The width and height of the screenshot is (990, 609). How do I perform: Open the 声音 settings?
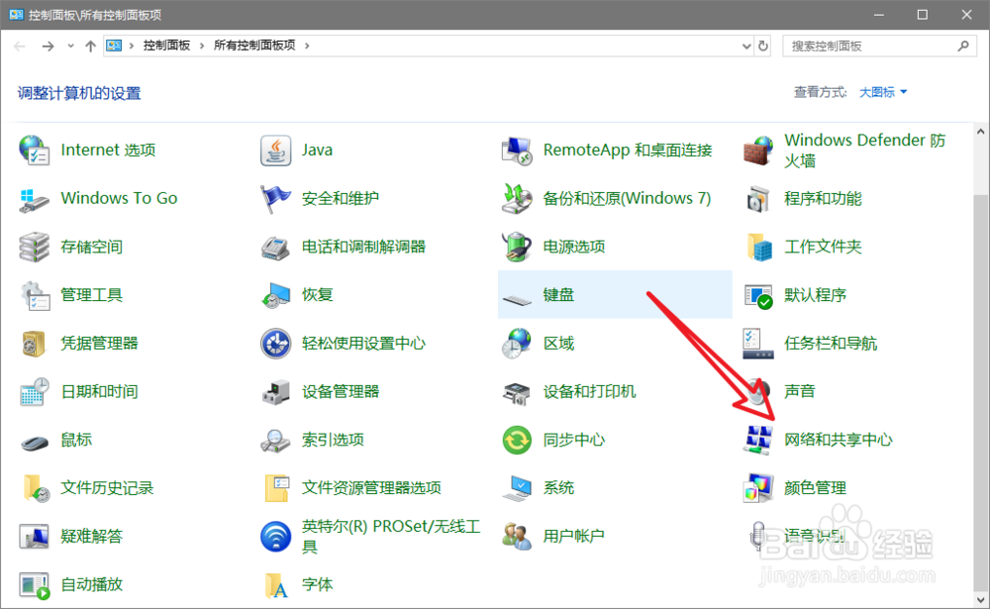click(x=798, y=391)
